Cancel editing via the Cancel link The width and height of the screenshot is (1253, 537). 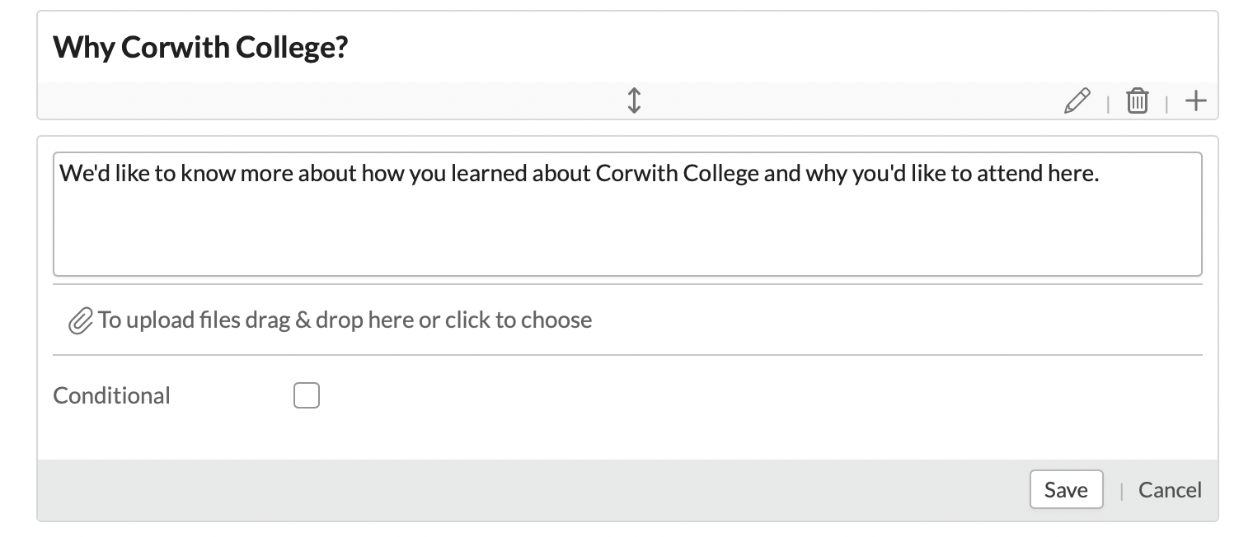click(x=1169, y=490)
